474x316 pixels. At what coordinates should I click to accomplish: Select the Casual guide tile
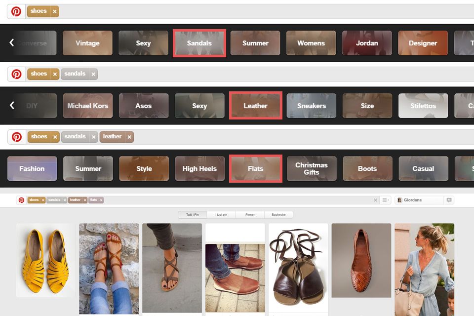point(424,168)
